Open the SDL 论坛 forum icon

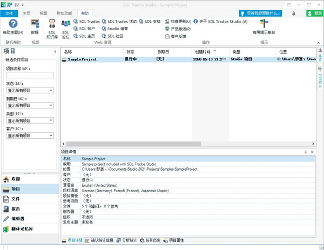pos(65,27)
